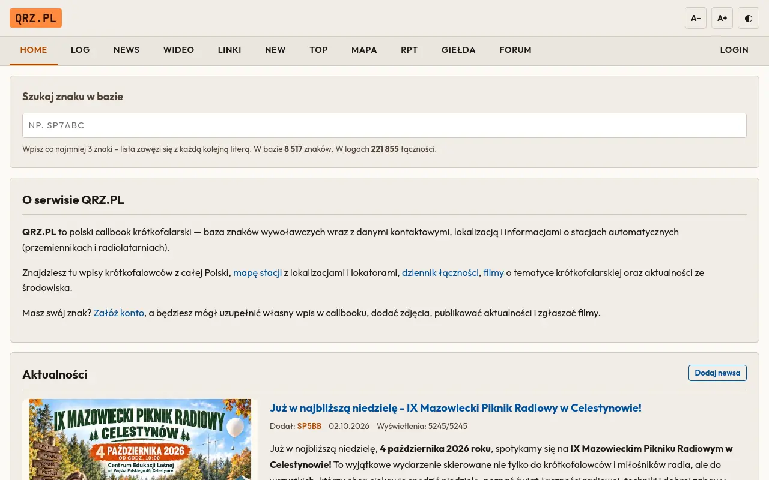Image resolution: width=769 pixels, height=480 pixels.
Task: Click the 'Wyświetlenia: 5245/5245' counter
Action: tap(422, 426)
